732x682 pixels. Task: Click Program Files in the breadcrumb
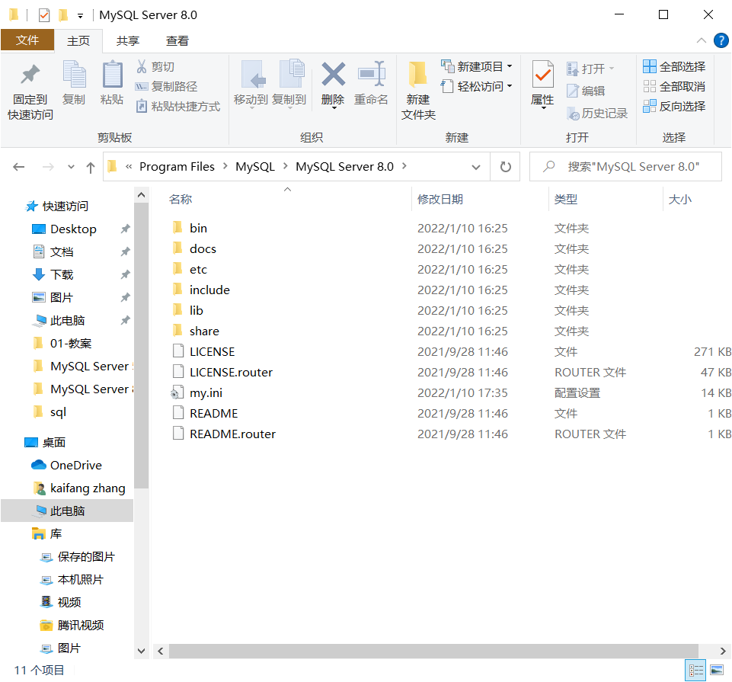[x=177, y=167]
